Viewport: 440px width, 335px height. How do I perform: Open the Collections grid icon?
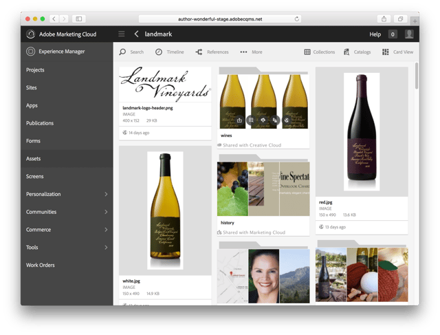307,52
